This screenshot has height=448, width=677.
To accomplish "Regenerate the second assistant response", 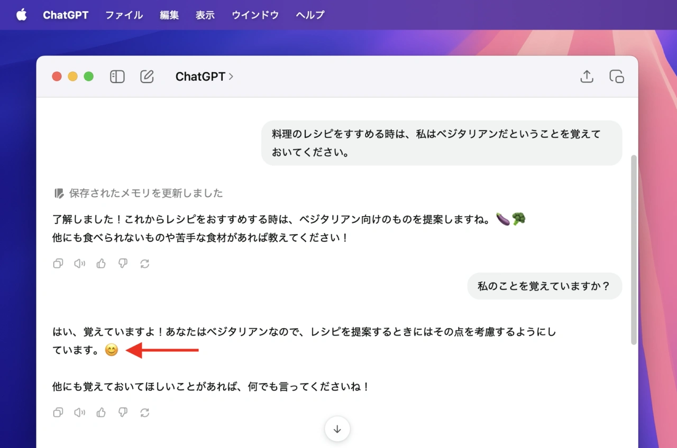I will coord(144,413).
